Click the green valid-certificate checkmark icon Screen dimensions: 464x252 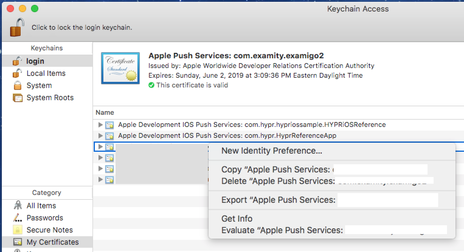coord(151,85)
